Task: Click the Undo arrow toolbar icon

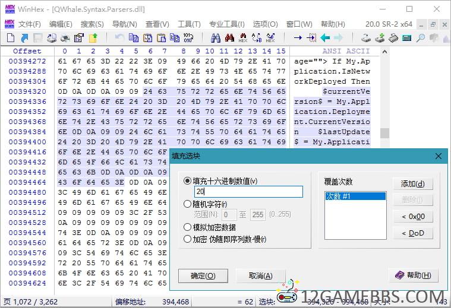Action: pyautogui.click(x=119, y=37)
